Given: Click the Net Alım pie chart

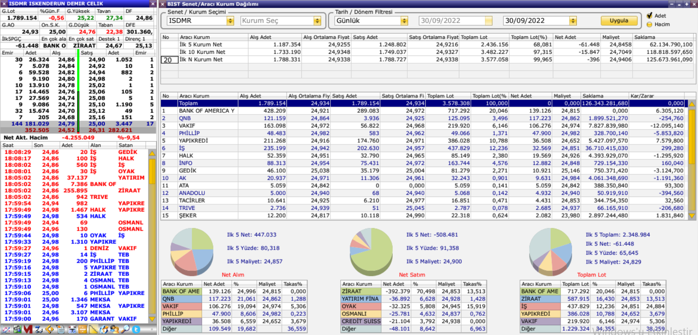Looking at the screenshot, I should pos(192,252).
